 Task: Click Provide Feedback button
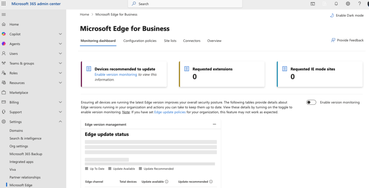pos(347,40)
